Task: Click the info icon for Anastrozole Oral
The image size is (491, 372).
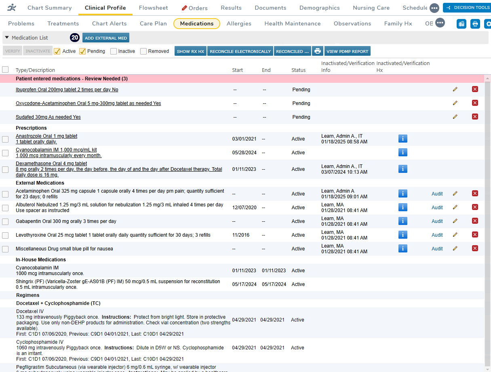Action: (402, 139)
